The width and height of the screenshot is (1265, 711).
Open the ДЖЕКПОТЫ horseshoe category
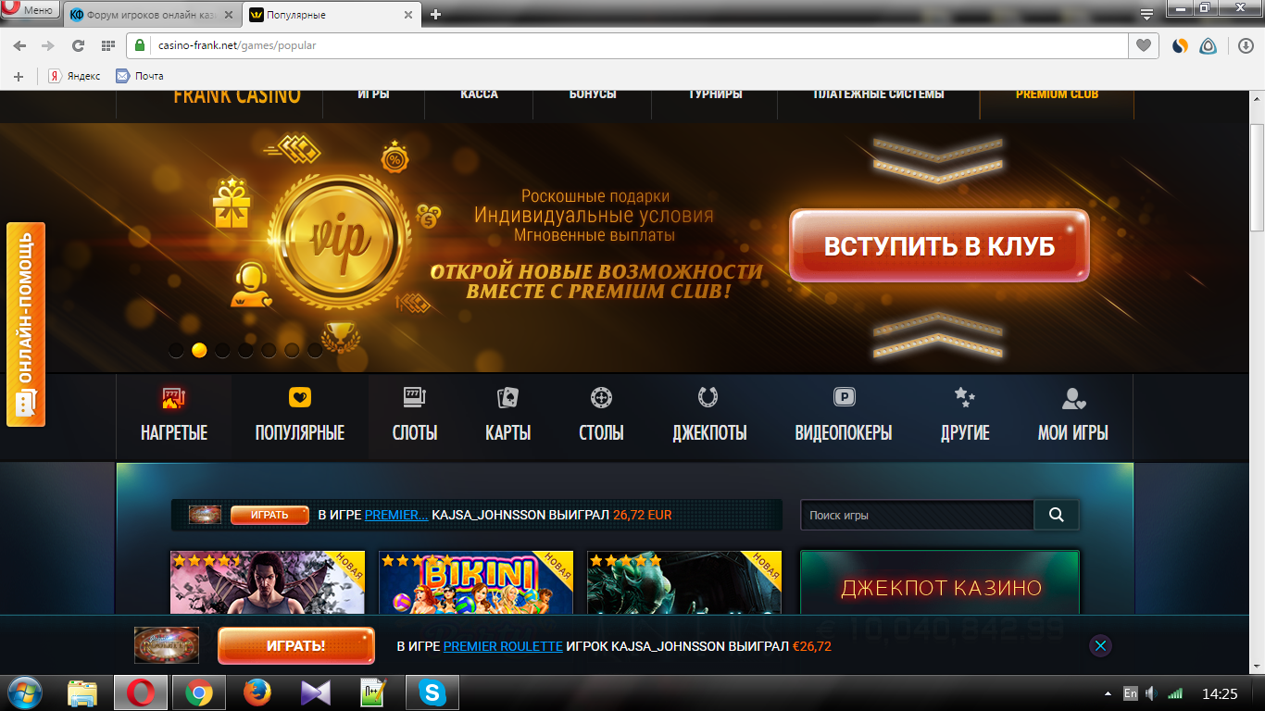(x=709, y=417)
